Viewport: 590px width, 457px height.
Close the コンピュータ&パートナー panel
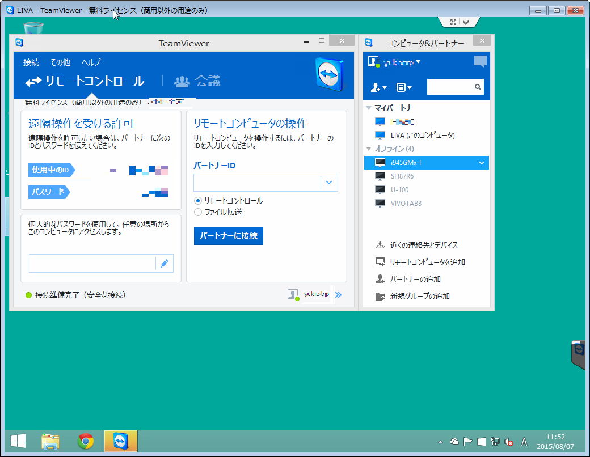tap(482, 41)
